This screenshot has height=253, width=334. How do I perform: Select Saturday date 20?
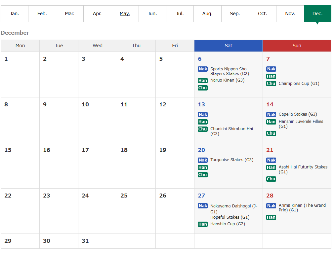click(201, 150)
